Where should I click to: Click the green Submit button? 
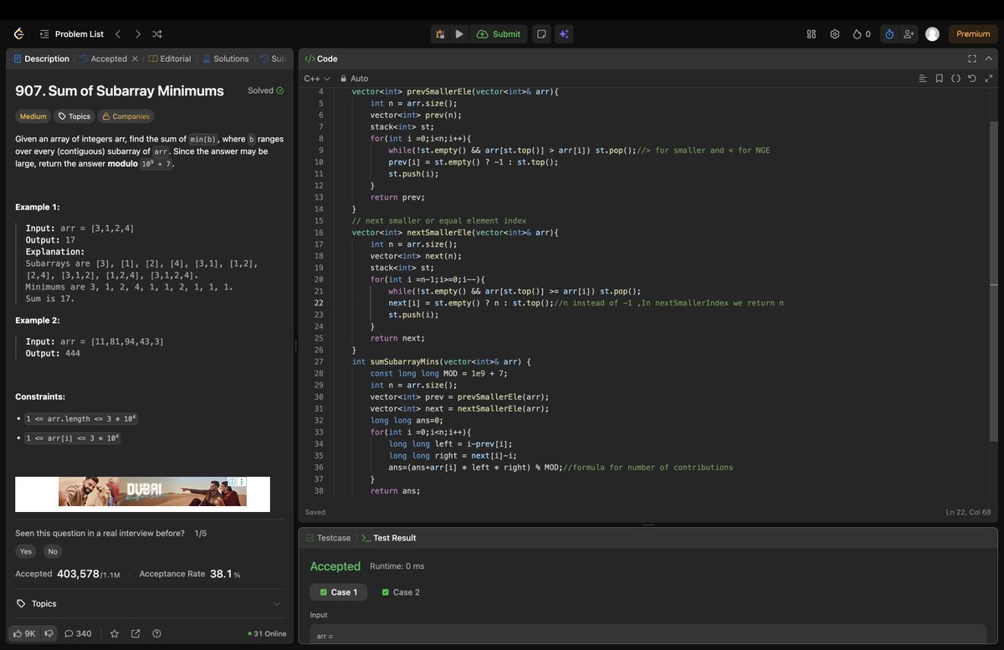click(x=499, y=33)
